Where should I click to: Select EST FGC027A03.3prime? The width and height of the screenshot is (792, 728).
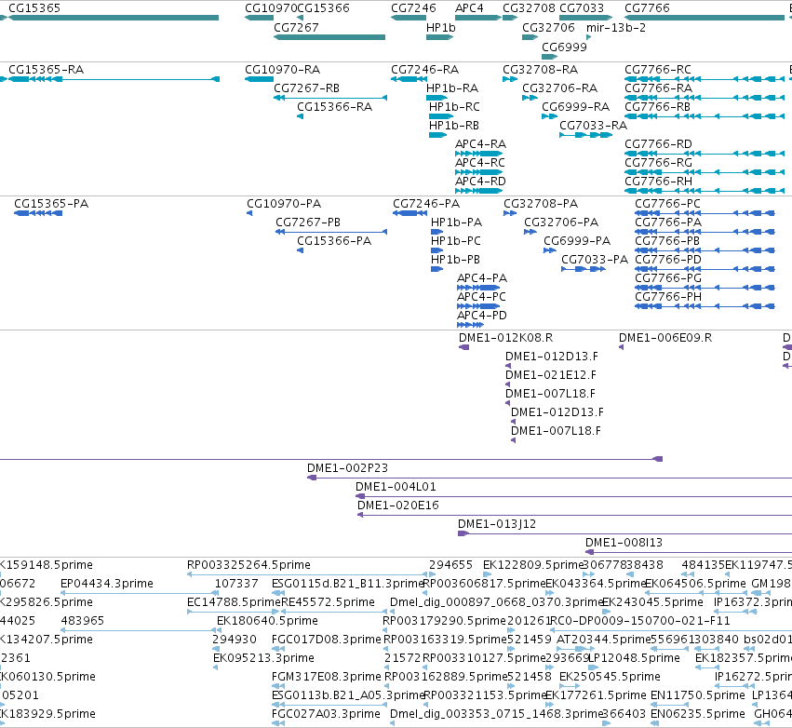[x=278, y=724]
